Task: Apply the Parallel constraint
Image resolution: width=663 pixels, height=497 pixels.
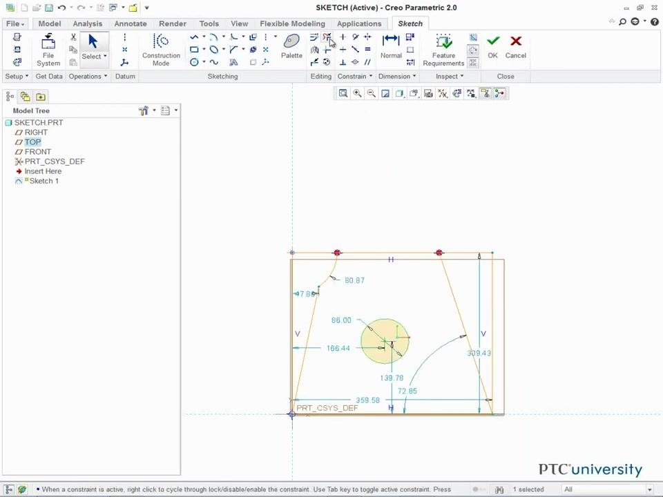Action: click(367, 63)
